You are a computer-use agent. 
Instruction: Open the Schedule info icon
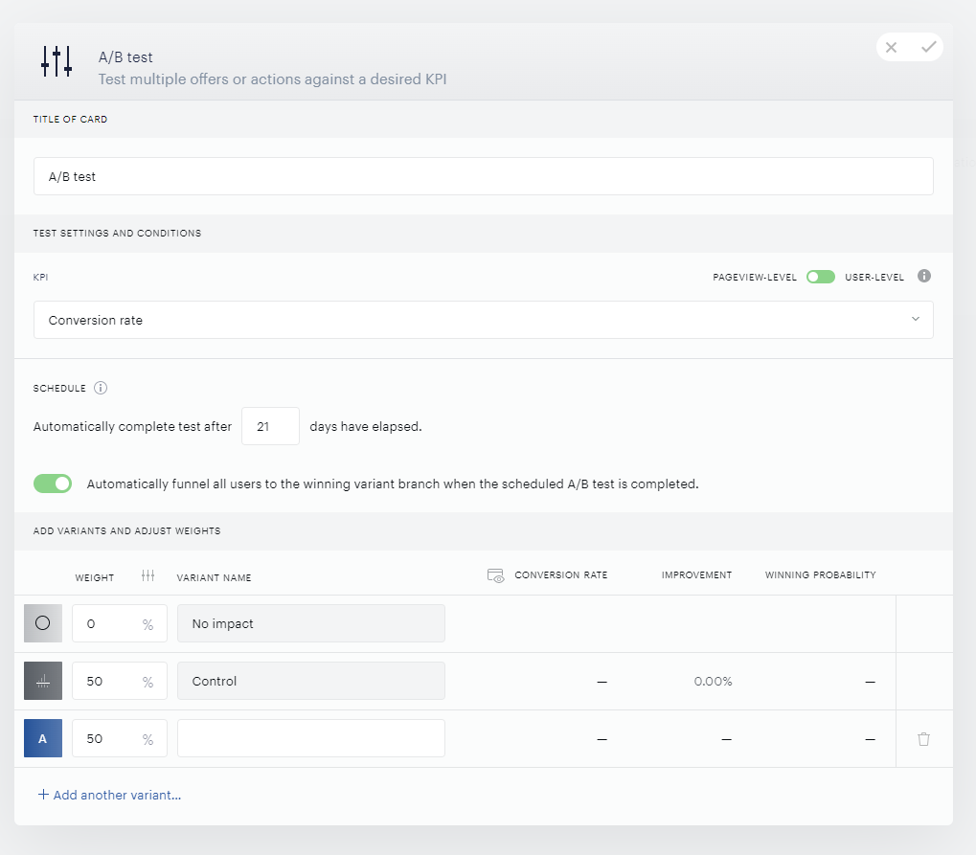[101, 388]
